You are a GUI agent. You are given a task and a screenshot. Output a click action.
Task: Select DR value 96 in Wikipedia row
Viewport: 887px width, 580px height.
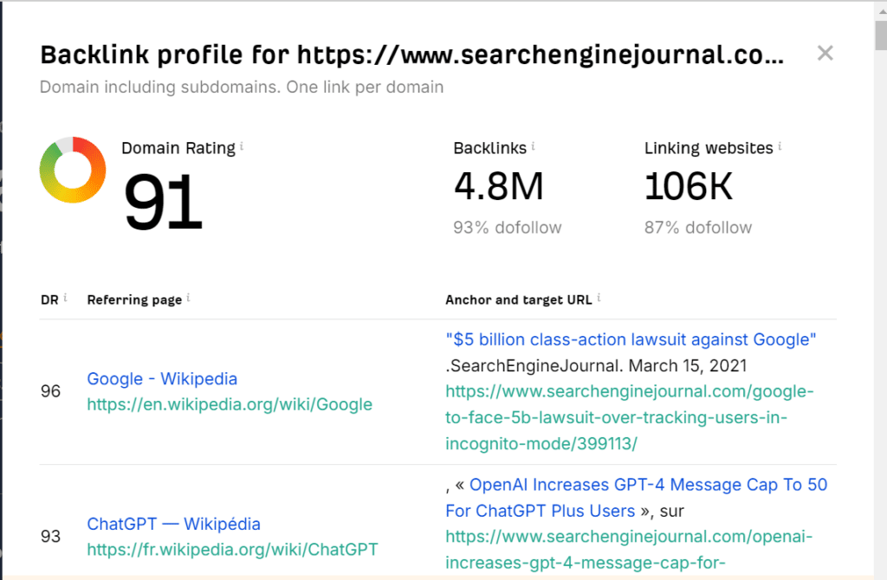pos(50,391)
